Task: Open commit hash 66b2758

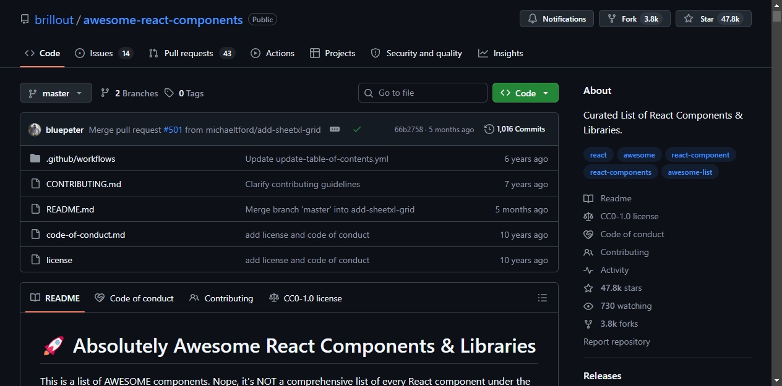Action: [x=409, y=130]
